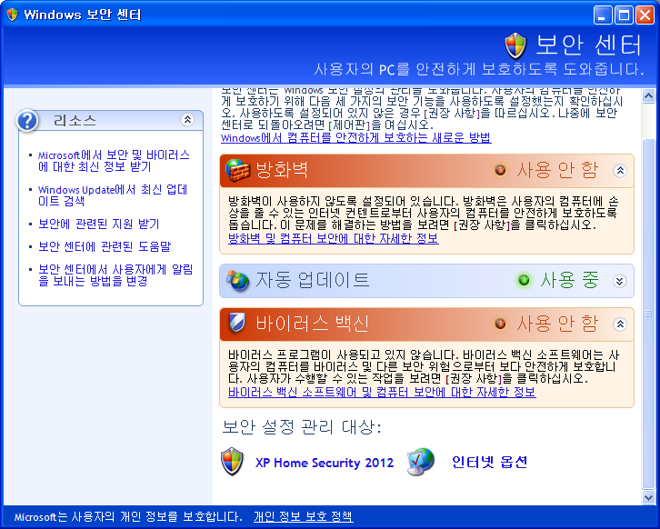Screen dimensions: 660x529
Task: Open 보안에 관련된 지원 받기 link
Action: pos(99,224)
